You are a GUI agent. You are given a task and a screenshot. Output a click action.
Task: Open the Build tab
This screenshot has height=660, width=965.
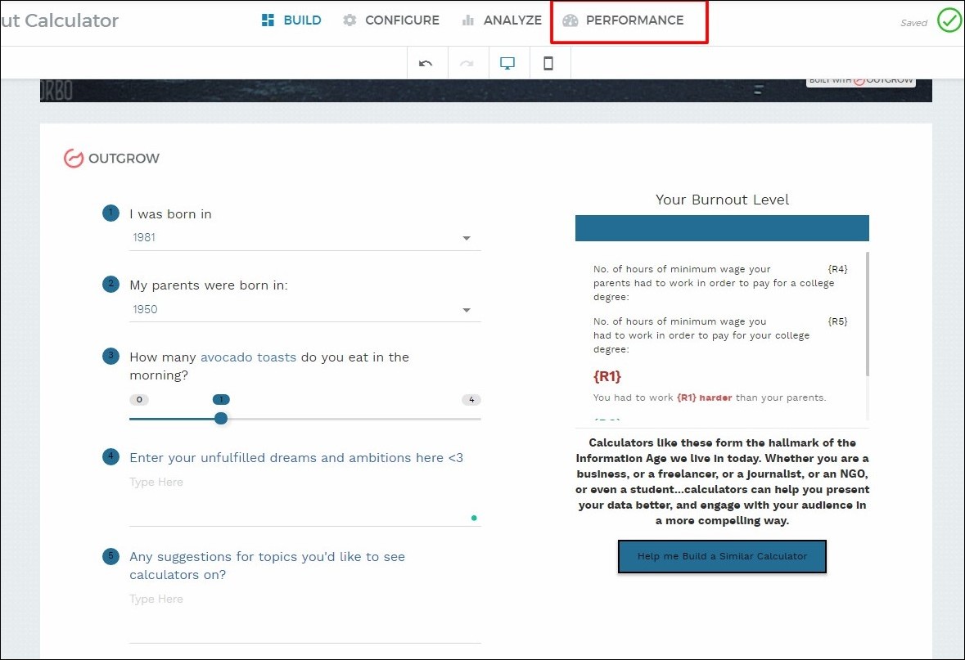coord(291,20)
